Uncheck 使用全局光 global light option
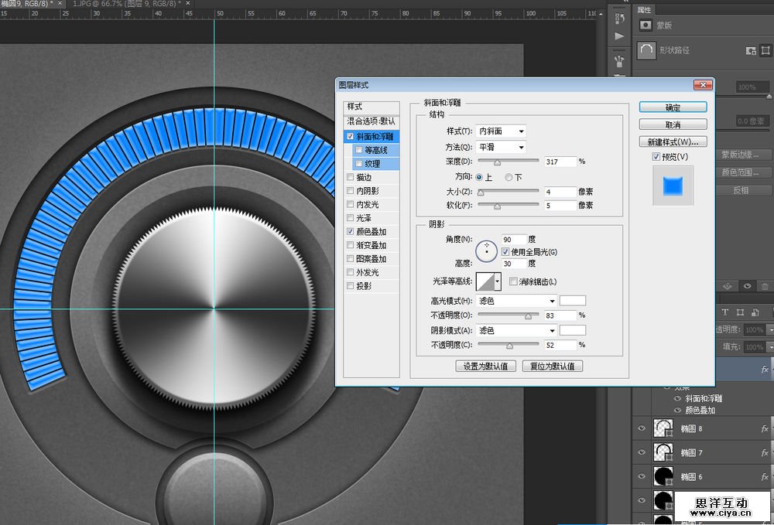Image resolution: width=774 pixels, height=525 pixels. [x=505, y=252]
